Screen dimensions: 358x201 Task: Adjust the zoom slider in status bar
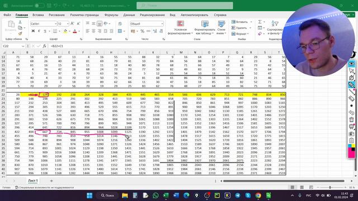point(330,188)
